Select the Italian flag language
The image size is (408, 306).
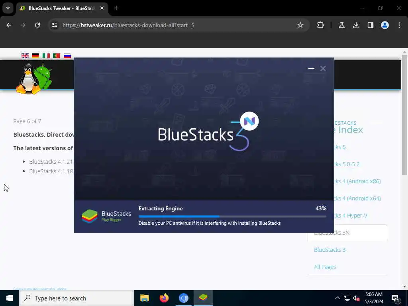pyautogui.click(x=46, y=56)
